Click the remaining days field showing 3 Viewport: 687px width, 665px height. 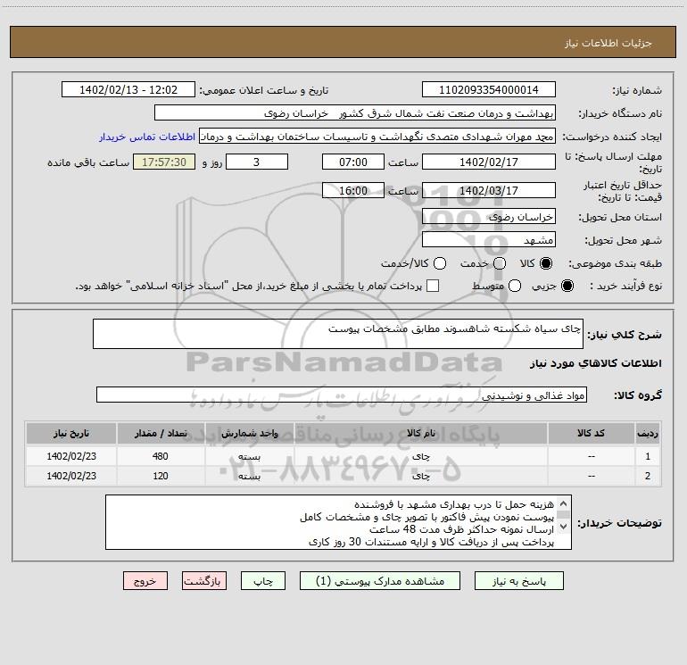(x=257, y=162)
